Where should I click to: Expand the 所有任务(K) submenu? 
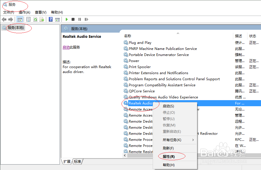(175, 140)
